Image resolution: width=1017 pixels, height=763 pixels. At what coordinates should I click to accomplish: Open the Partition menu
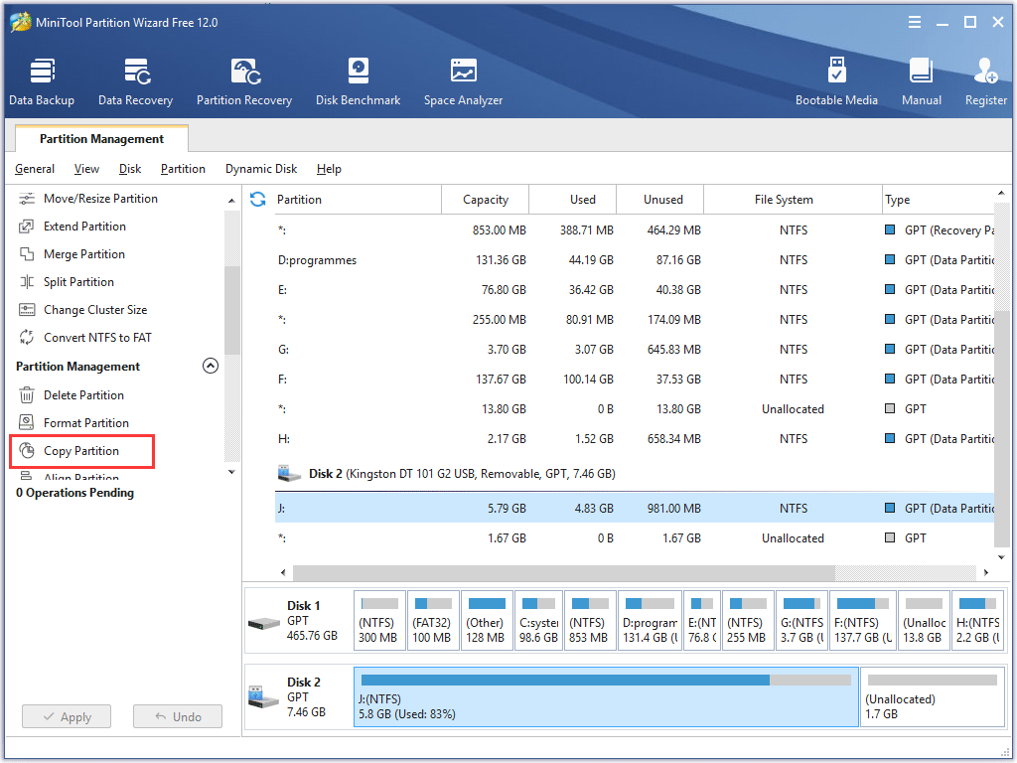click(x=183, y=169)
